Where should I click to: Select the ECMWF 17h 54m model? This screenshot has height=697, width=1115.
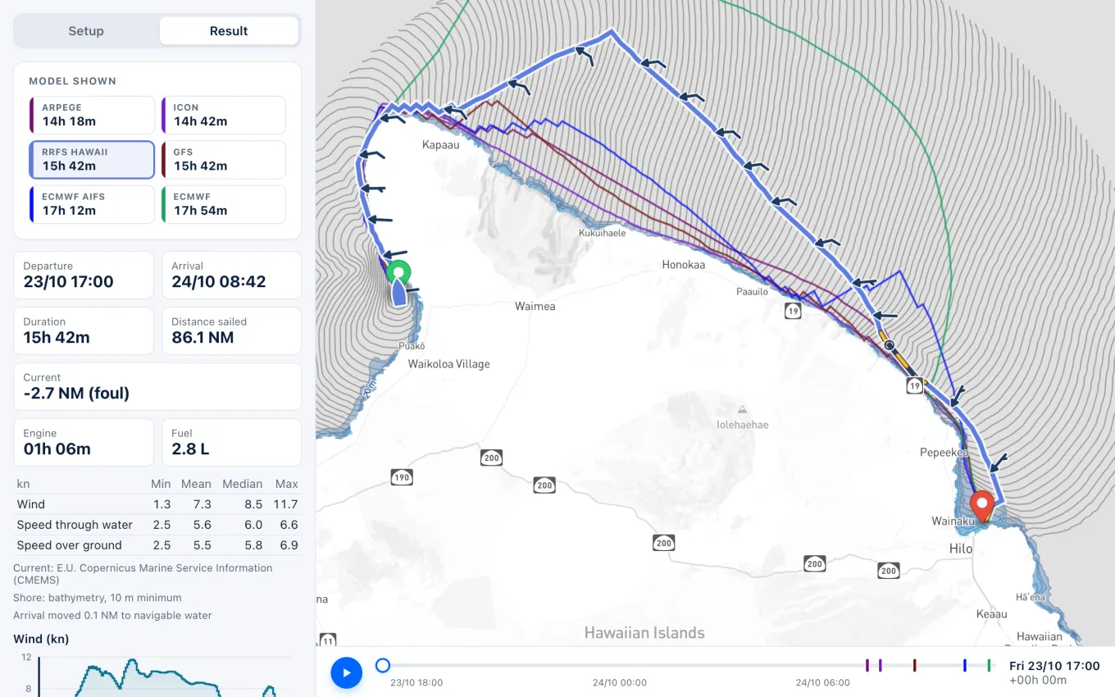click(x=223, y=203)
